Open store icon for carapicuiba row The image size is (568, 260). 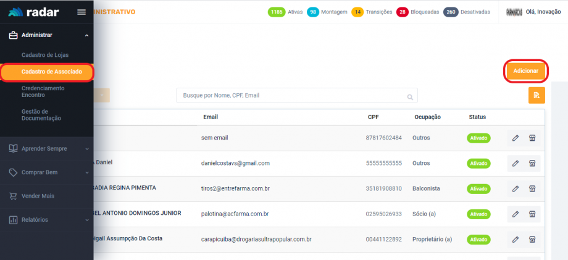pos(532,240)
